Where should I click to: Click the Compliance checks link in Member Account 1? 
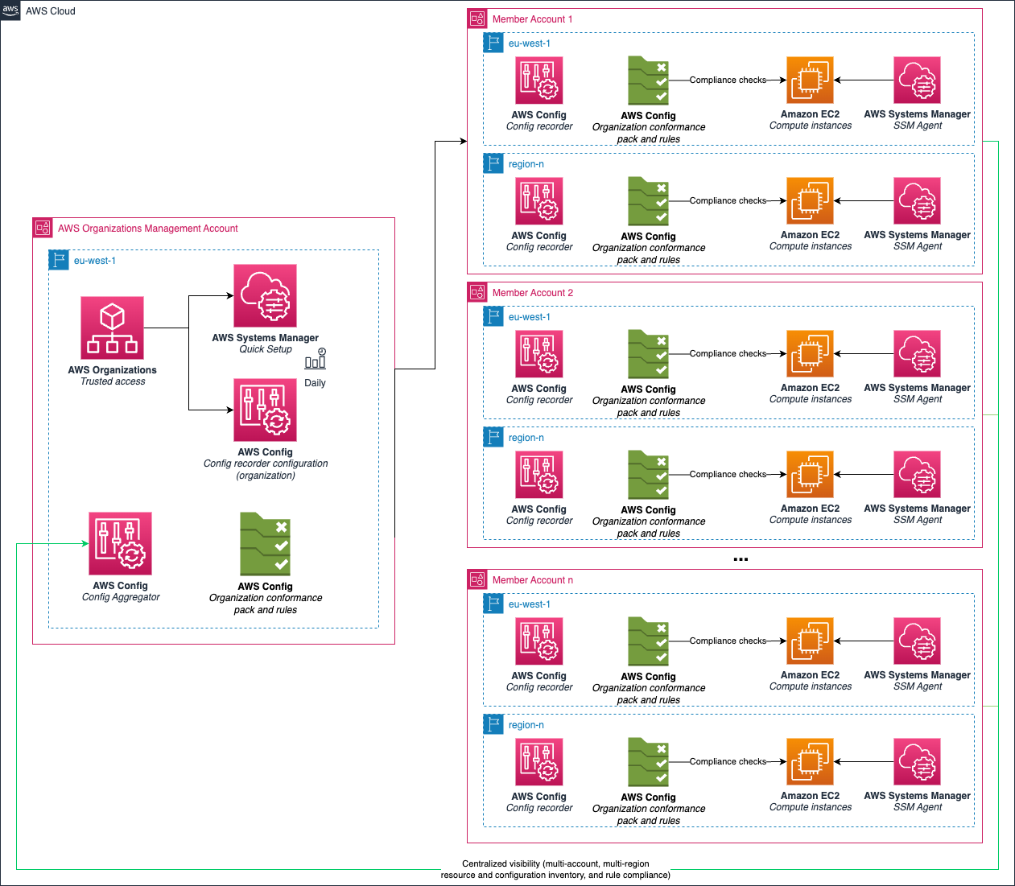click(x=728, y=80)
